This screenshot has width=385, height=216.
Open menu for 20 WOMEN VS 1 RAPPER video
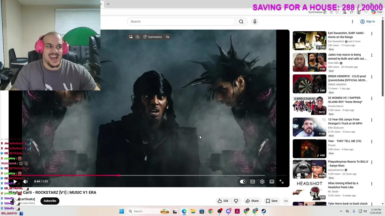pos(372,98)
